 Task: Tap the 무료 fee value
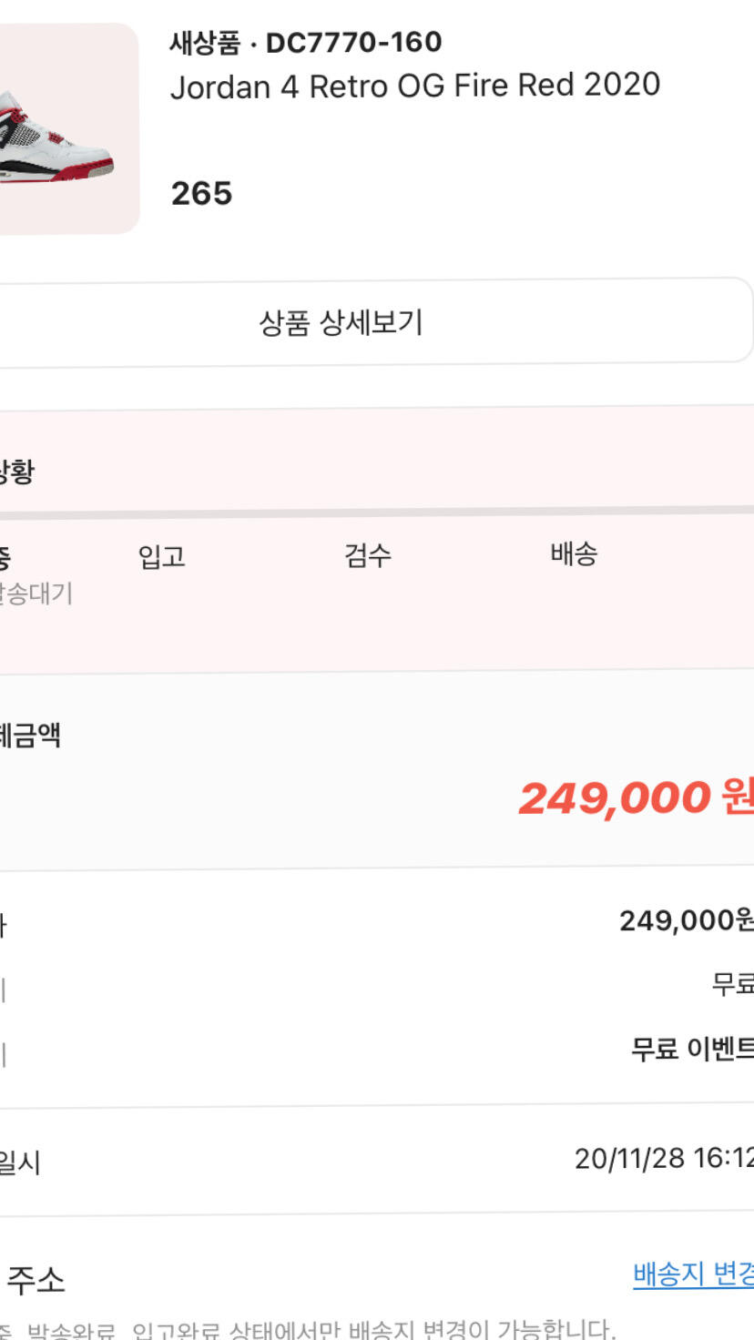coord(732,984)
